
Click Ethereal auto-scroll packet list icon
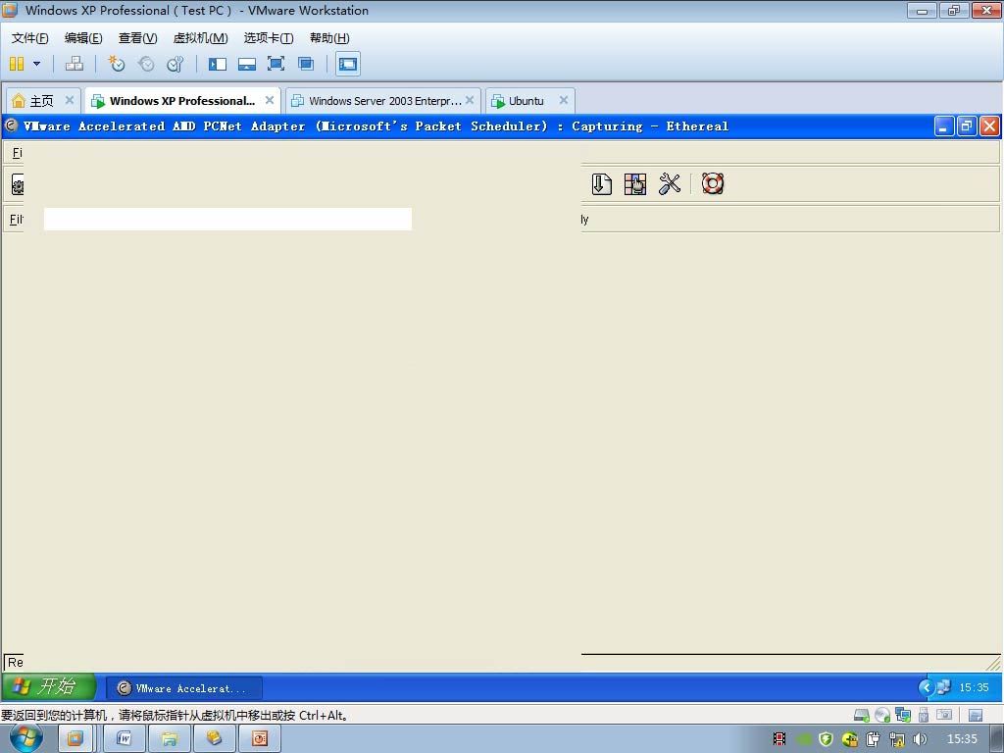point(601,183)
